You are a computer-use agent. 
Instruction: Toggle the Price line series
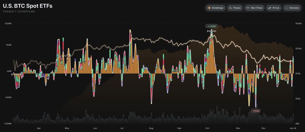click(273, 8)
